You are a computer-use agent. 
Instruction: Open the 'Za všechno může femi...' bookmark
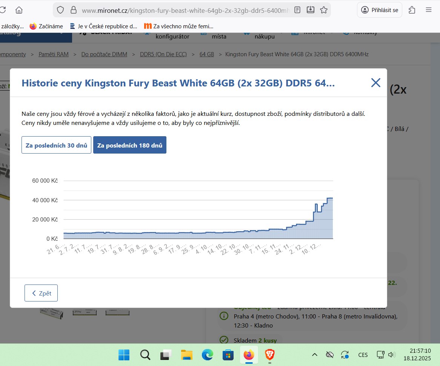point(179,26)
